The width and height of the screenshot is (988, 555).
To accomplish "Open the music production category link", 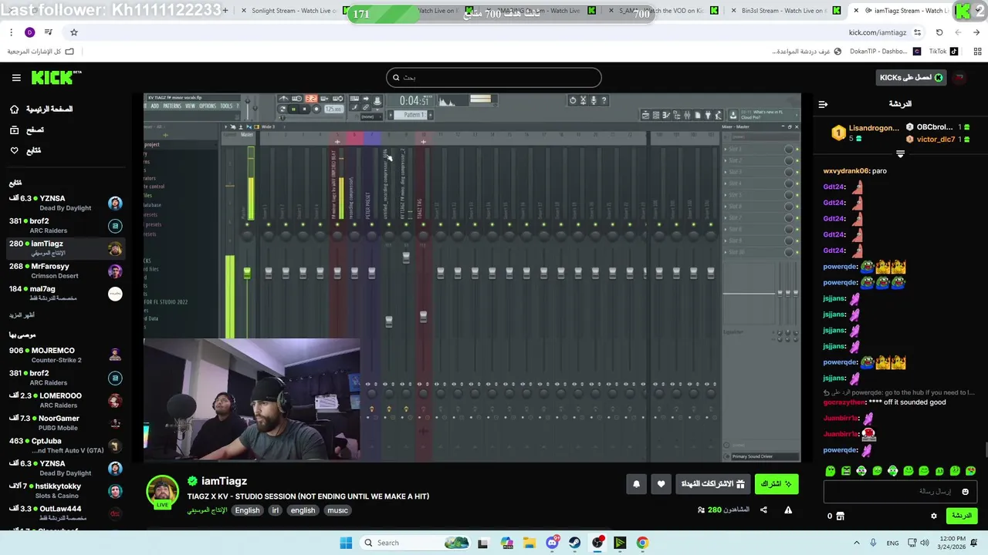I will click(x=207, y=510).
